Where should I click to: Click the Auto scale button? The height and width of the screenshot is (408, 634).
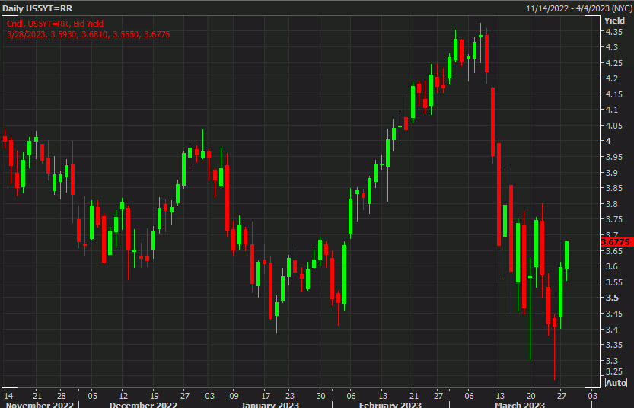[616, 383]
